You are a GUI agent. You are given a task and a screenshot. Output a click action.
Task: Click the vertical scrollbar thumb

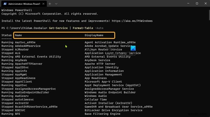click(209, 15)
